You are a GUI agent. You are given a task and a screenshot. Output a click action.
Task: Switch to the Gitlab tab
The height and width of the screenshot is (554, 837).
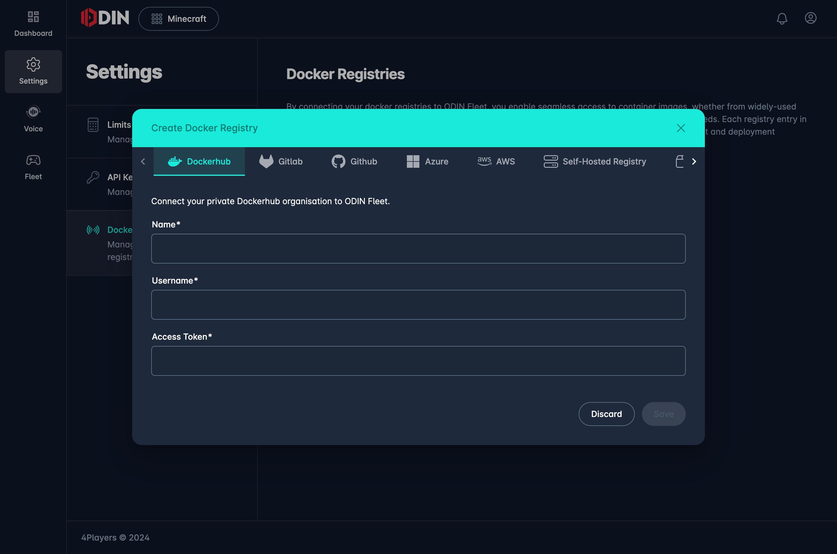point(281,161)
